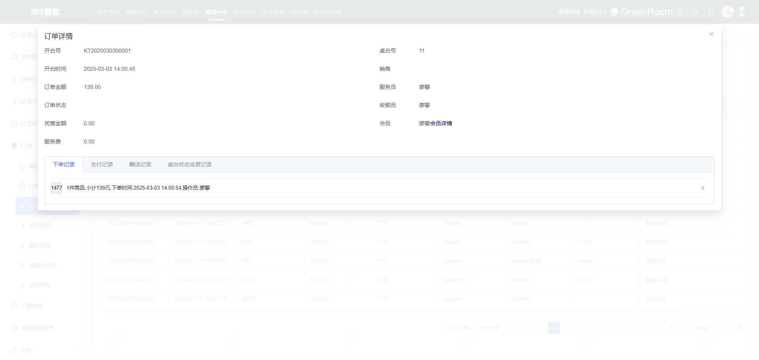Open the 会员详情 link

(441, 123)
